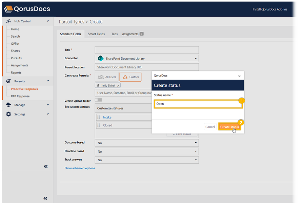
Task: Click the Pursuits target icon in sidebar
Action: point(8,81)
